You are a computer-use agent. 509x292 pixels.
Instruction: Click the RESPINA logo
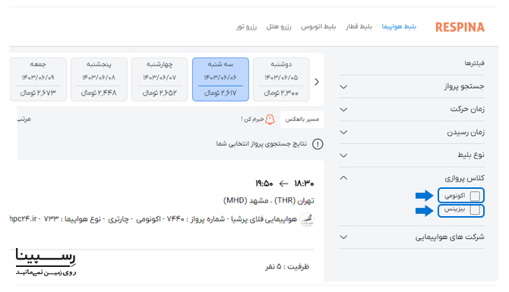pyautogui.click(x=460, y=27)
